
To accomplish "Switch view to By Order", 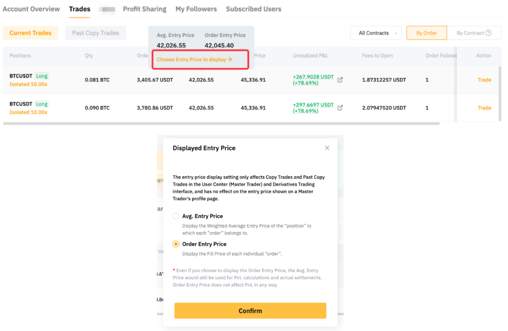I will 426,33.
